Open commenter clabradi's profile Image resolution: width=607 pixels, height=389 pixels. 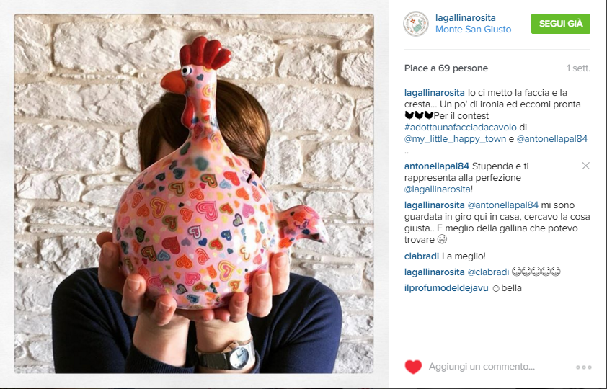coord(422,256)
